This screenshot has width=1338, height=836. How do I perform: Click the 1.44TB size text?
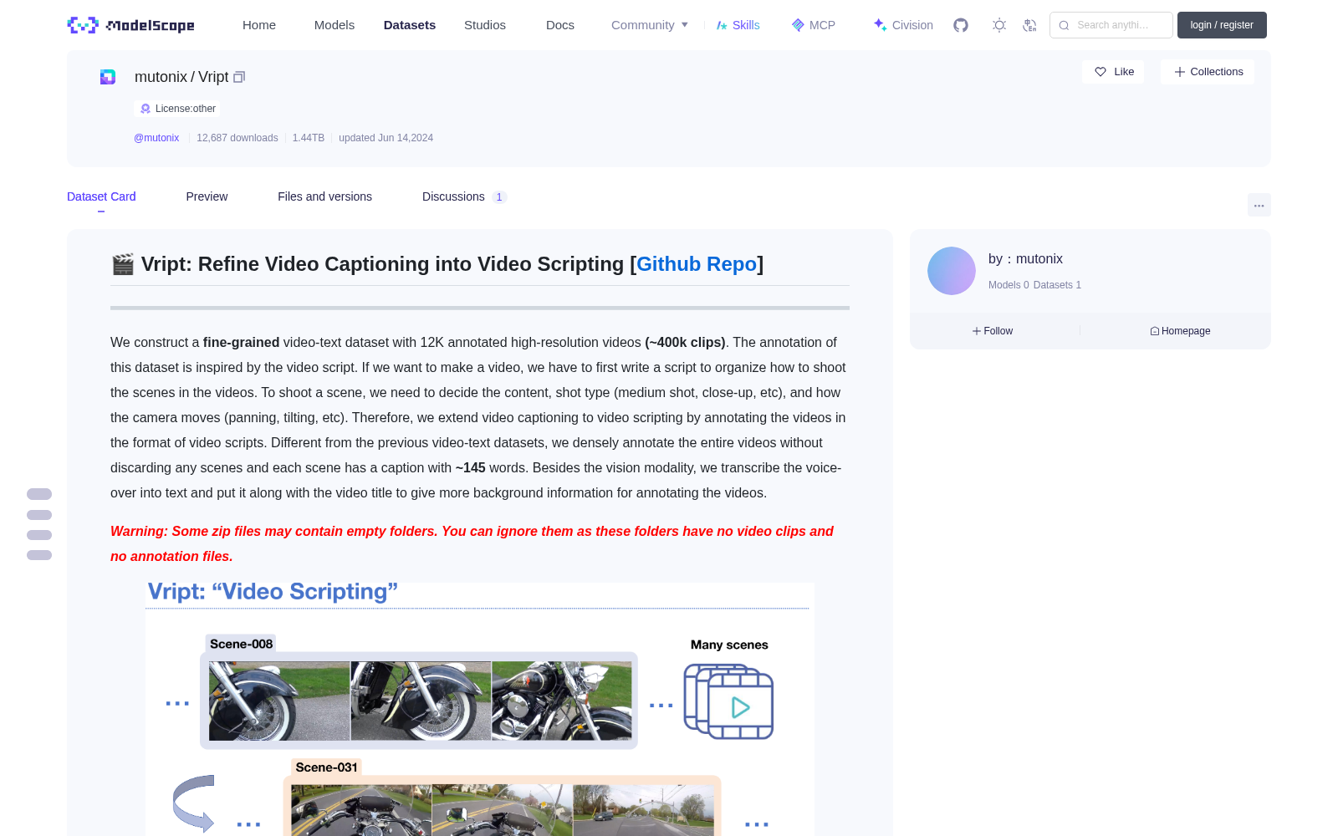click(x=309, y=138)
